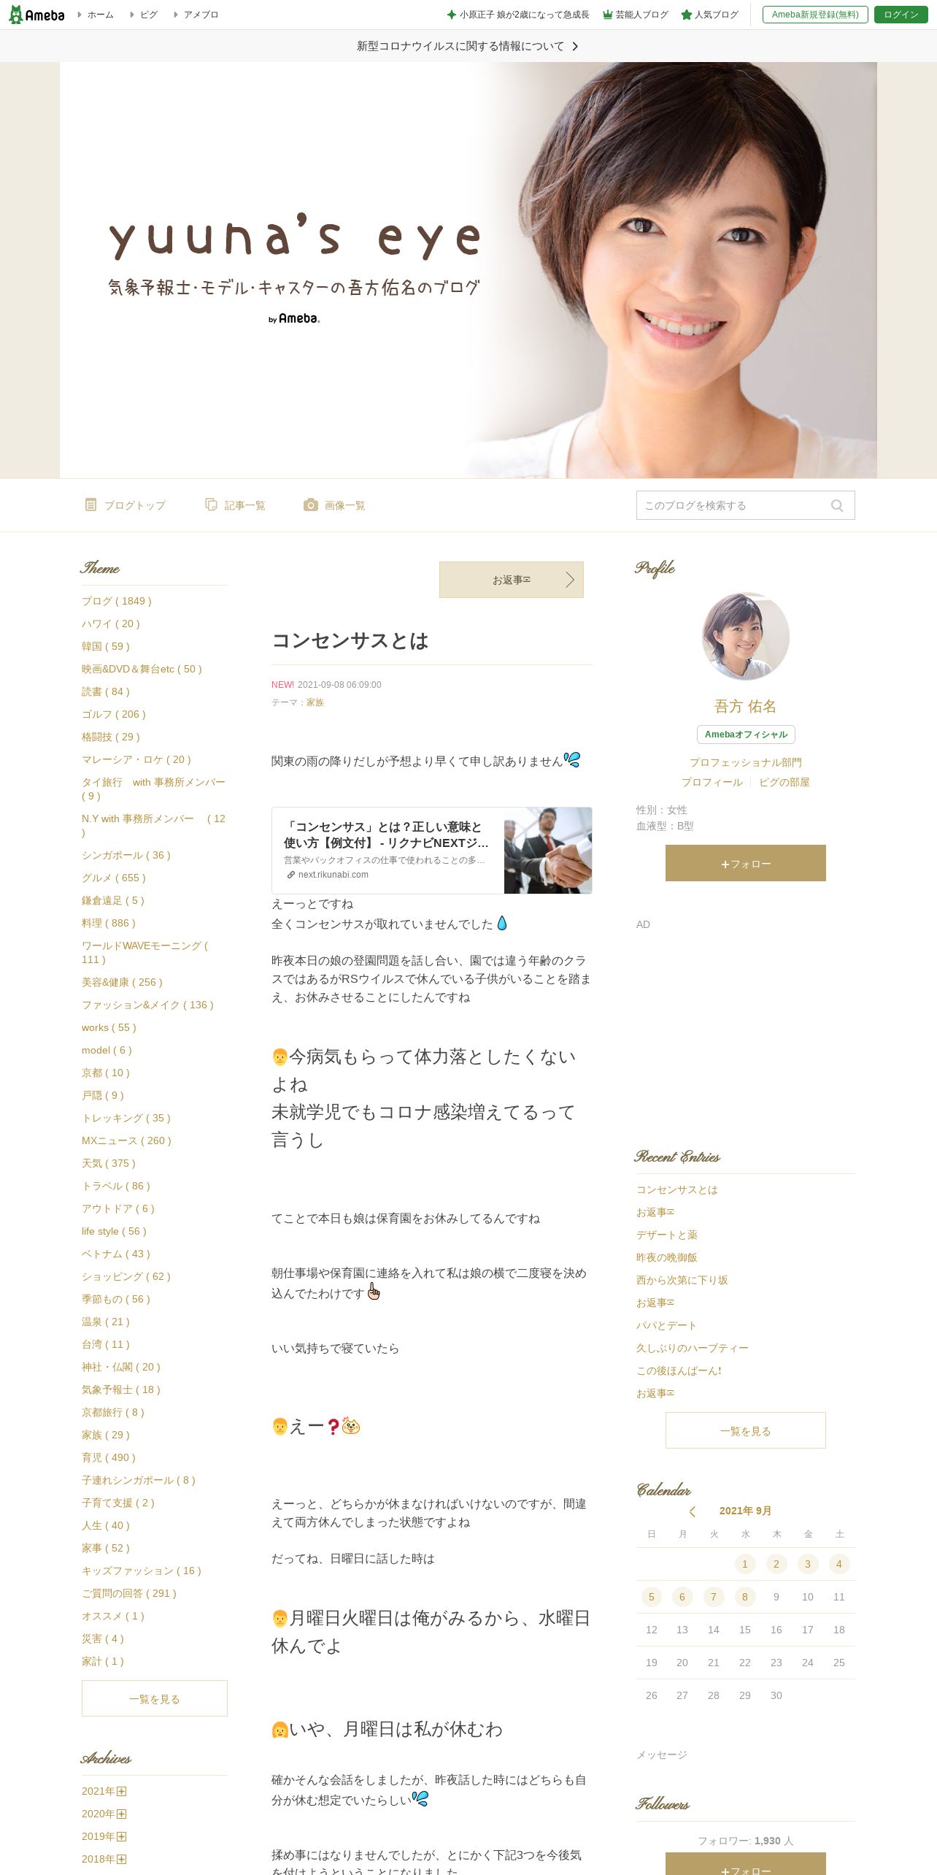Go to previous month in calendar

(x=693, y=1511)
